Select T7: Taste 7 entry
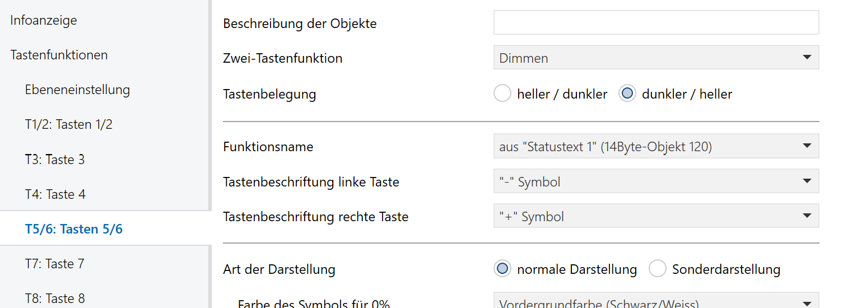This screenshot has height=308, width=857. tap(55, 264)
